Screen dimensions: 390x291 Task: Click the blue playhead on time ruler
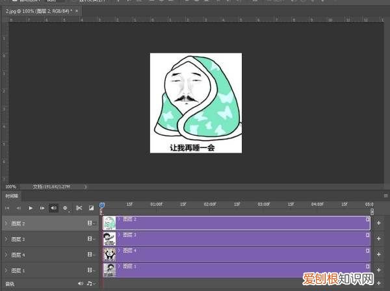(102, 205)
